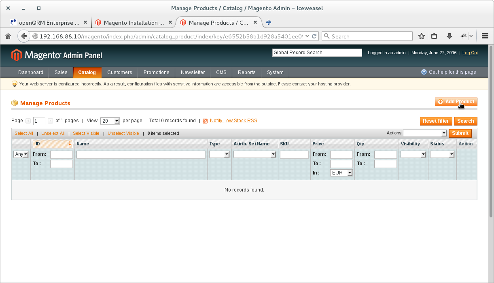Click the search magnifier icon in browser search
This screenshot has width=494, height=283.
(327, 36)
